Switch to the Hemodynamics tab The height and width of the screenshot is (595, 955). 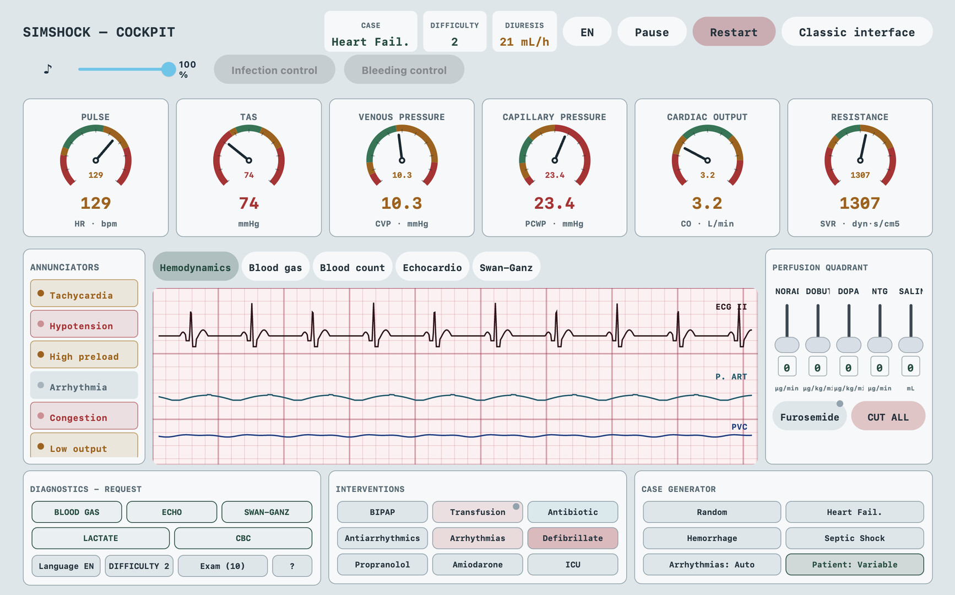coord(196,267)
